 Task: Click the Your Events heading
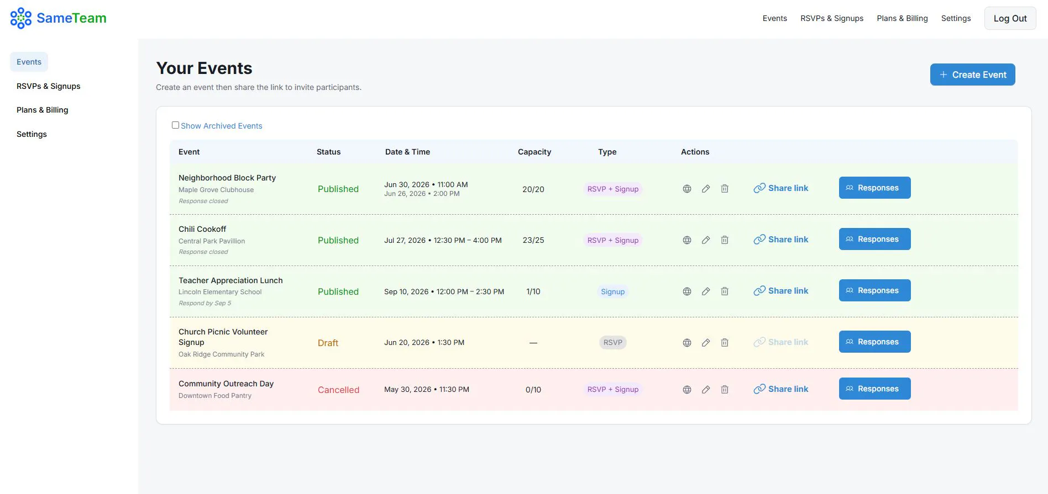[x=204, y=68]
